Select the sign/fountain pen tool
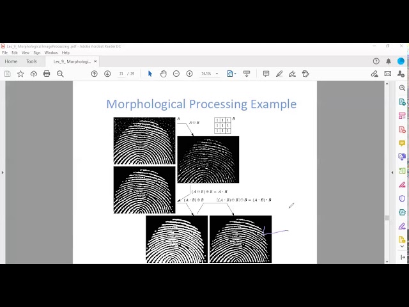Viewport: 409px width, 307px height. pyautogui.click(x=293, y=74)
